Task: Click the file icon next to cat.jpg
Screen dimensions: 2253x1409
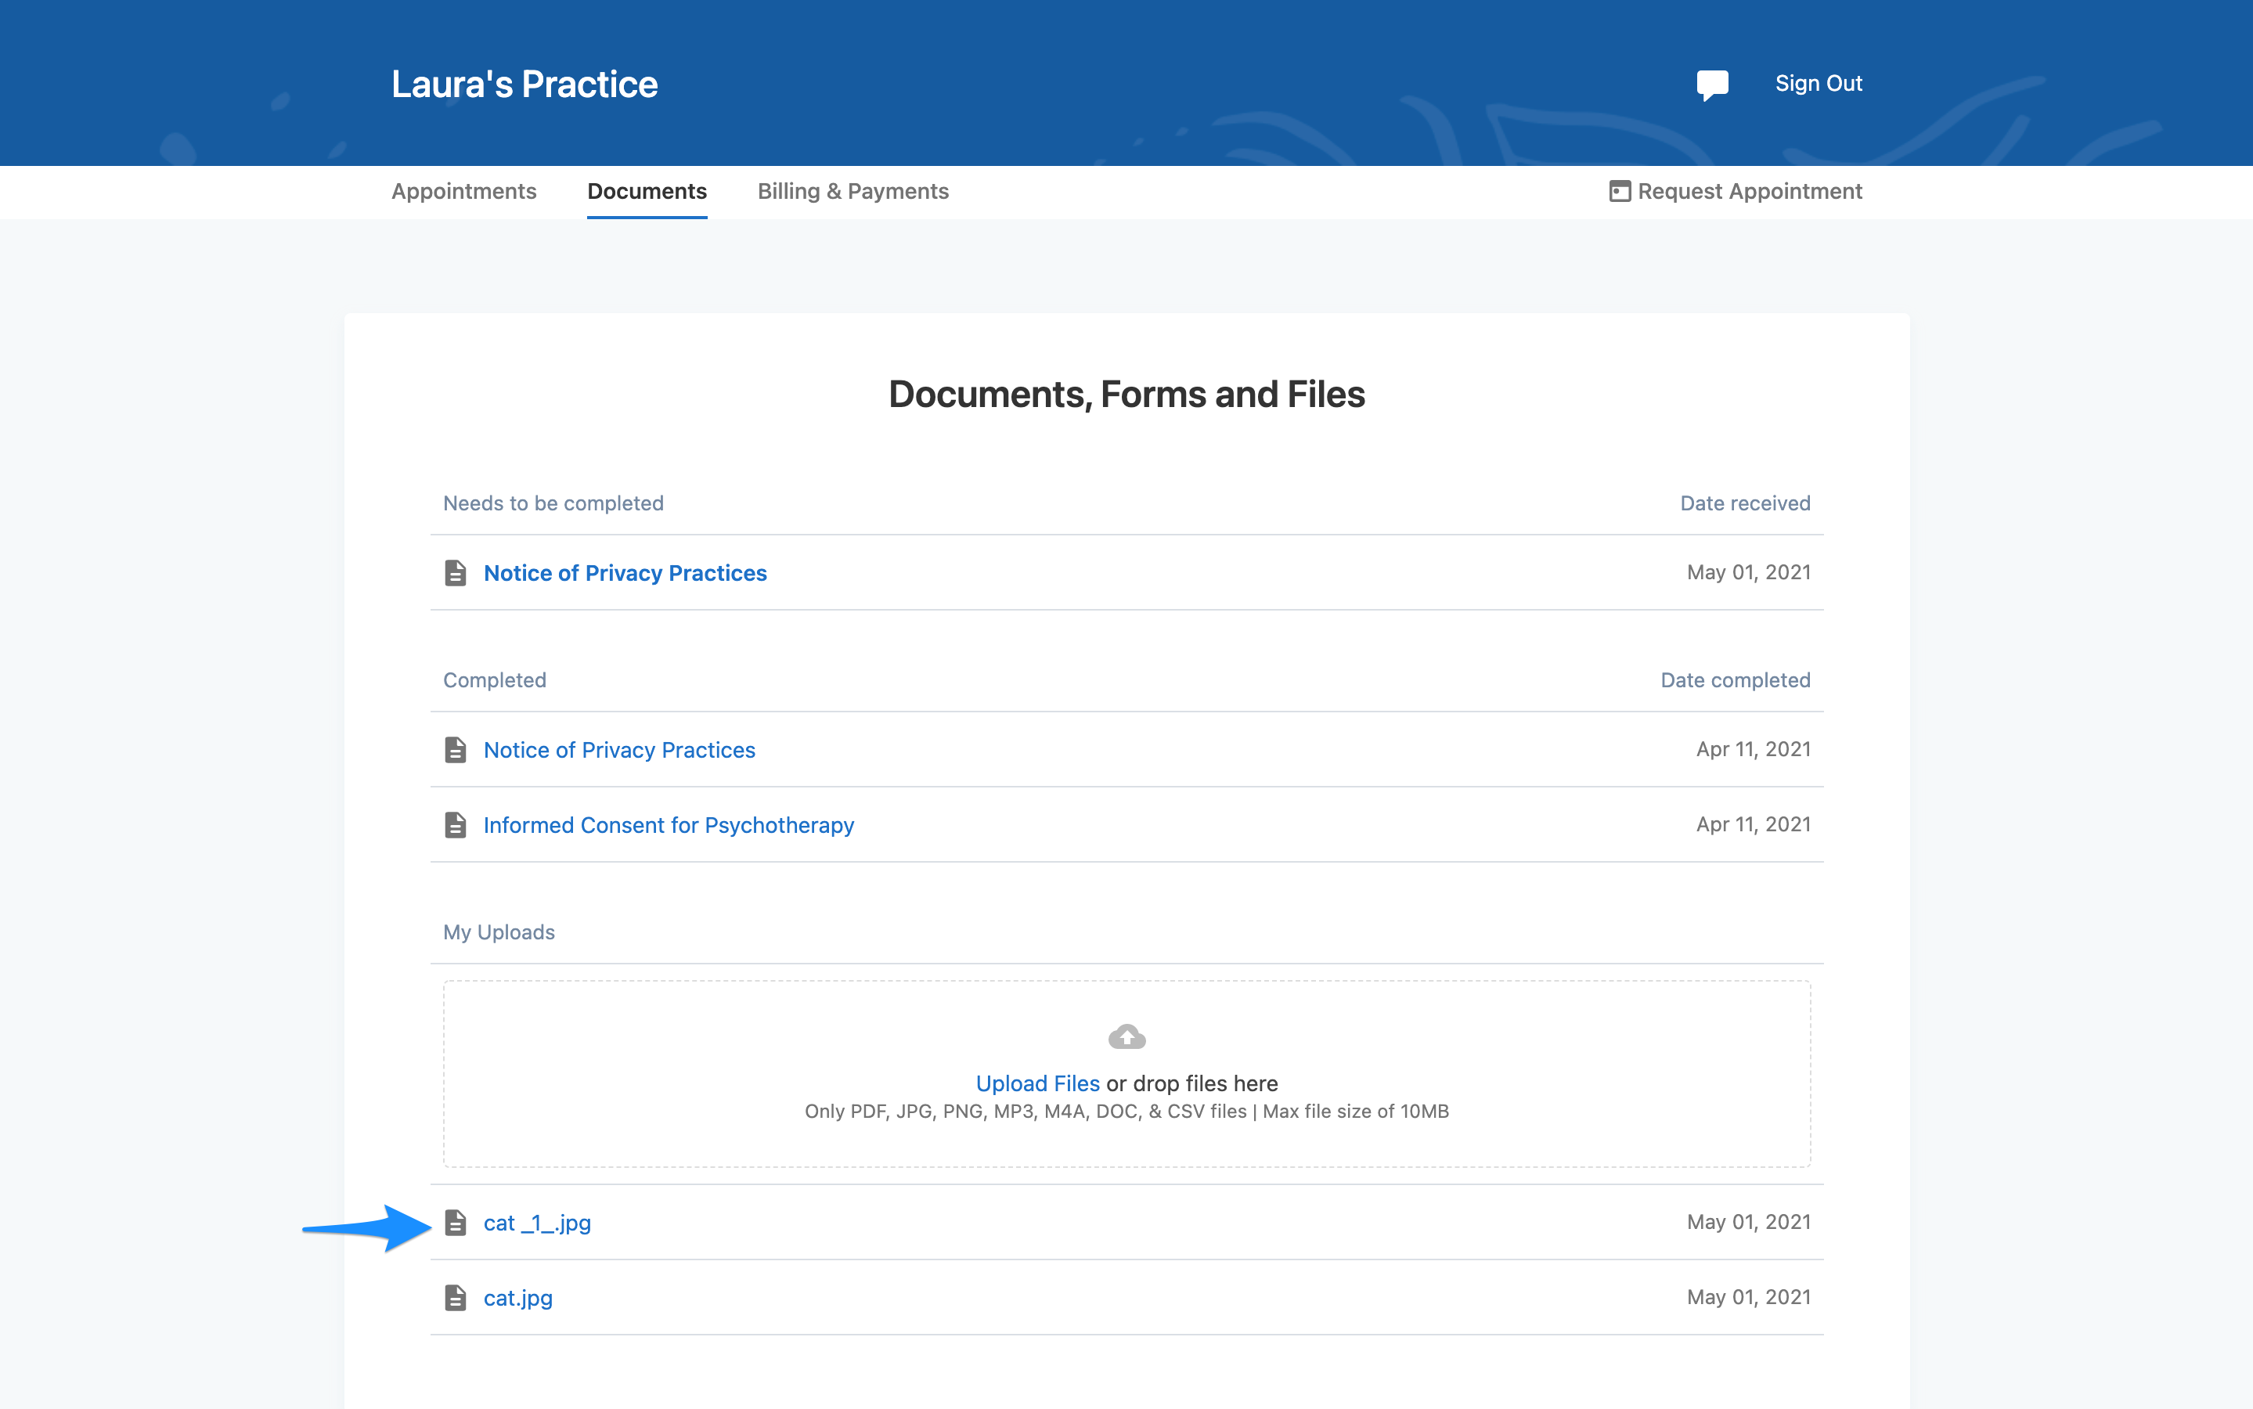Action: 456,1296
